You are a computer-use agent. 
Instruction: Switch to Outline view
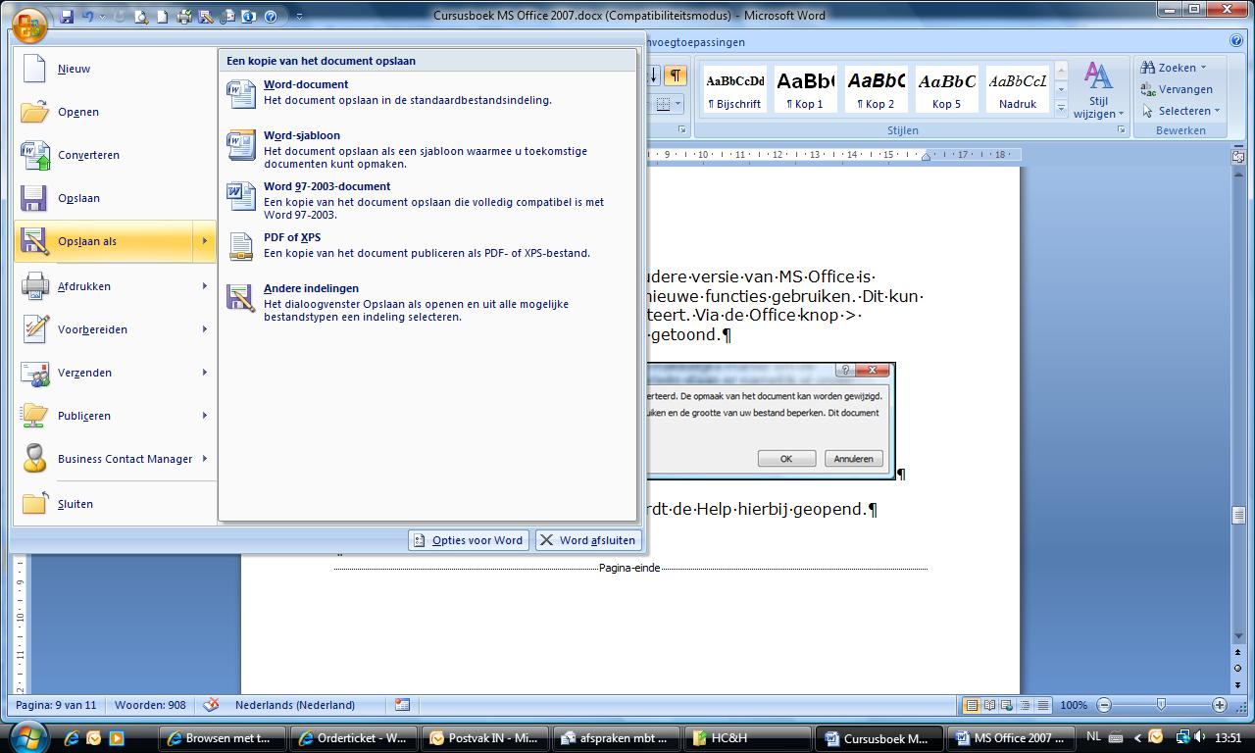[1026, 705]
